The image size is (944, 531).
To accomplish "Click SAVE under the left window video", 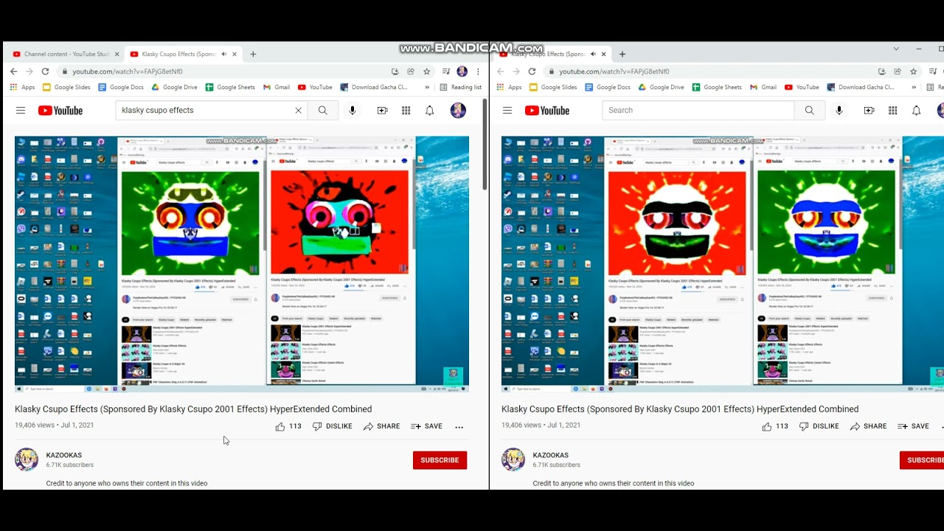I will point(427,426).
